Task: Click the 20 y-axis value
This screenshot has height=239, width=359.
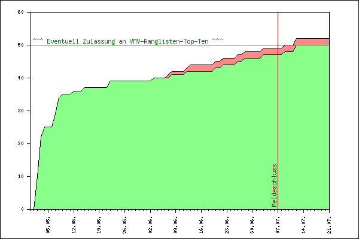Action: coord(20,143)
